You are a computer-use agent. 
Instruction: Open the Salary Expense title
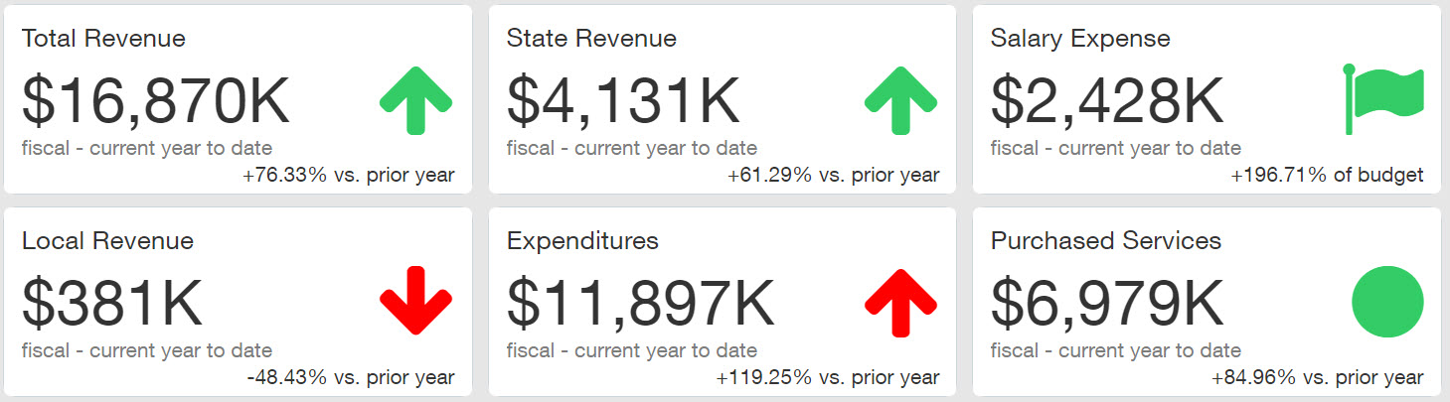1080,39
